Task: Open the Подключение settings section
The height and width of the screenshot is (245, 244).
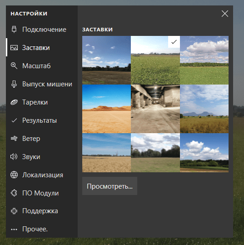Action: coord(42,30)
